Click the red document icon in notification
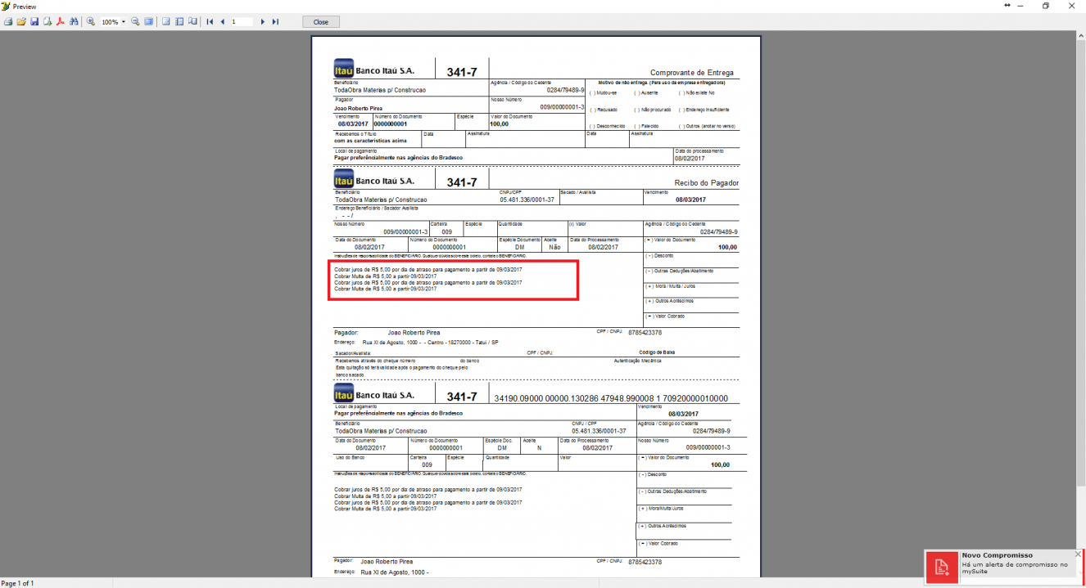 coord(942,567)
